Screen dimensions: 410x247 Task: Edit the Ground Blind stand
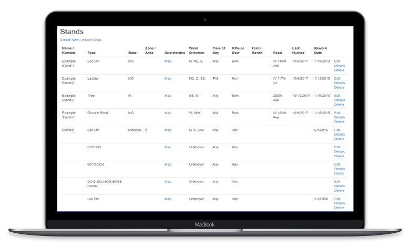pyautogui.click(x=337, y=112)
